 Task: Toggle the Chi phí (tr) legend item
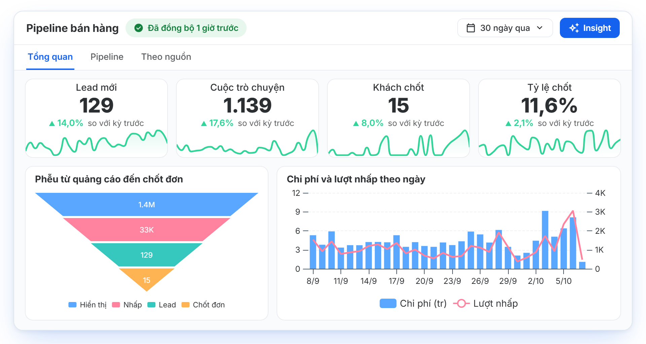coord(413,303)
